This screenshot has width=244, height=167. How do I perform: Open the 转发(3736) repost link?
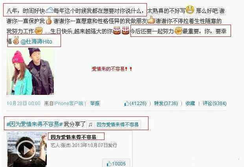166,103
